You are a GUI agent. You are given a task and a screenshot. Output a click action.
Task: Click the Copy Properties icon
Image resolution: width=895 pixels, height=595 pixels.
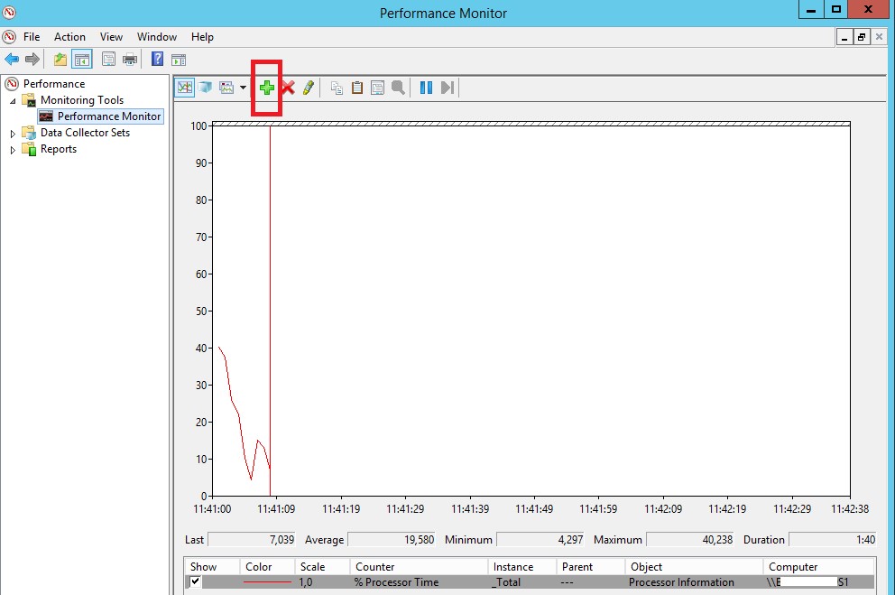[x=337, y=88]
